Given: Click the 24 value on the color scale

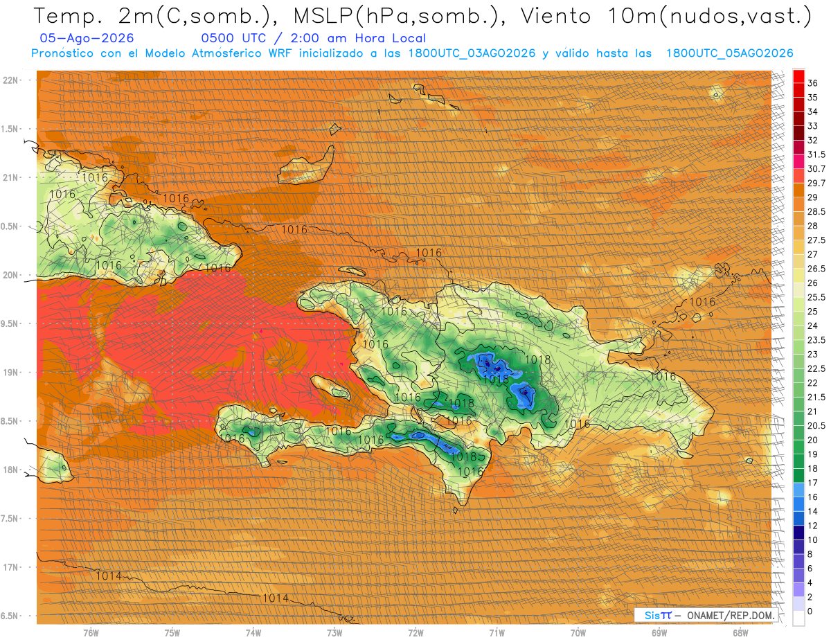Looking at the screenshot, I should (x=813, y=326).
